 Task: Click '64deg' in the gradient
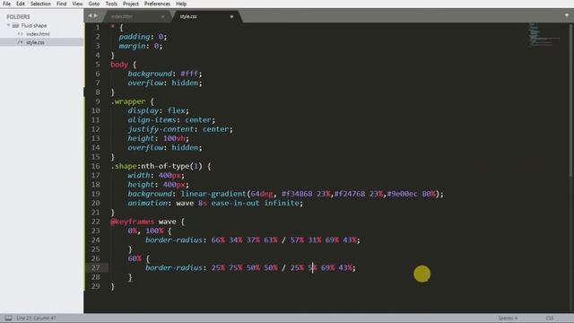tap(262, 194)
